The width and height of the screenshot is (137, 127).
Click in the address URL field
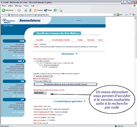coord(61,15)
